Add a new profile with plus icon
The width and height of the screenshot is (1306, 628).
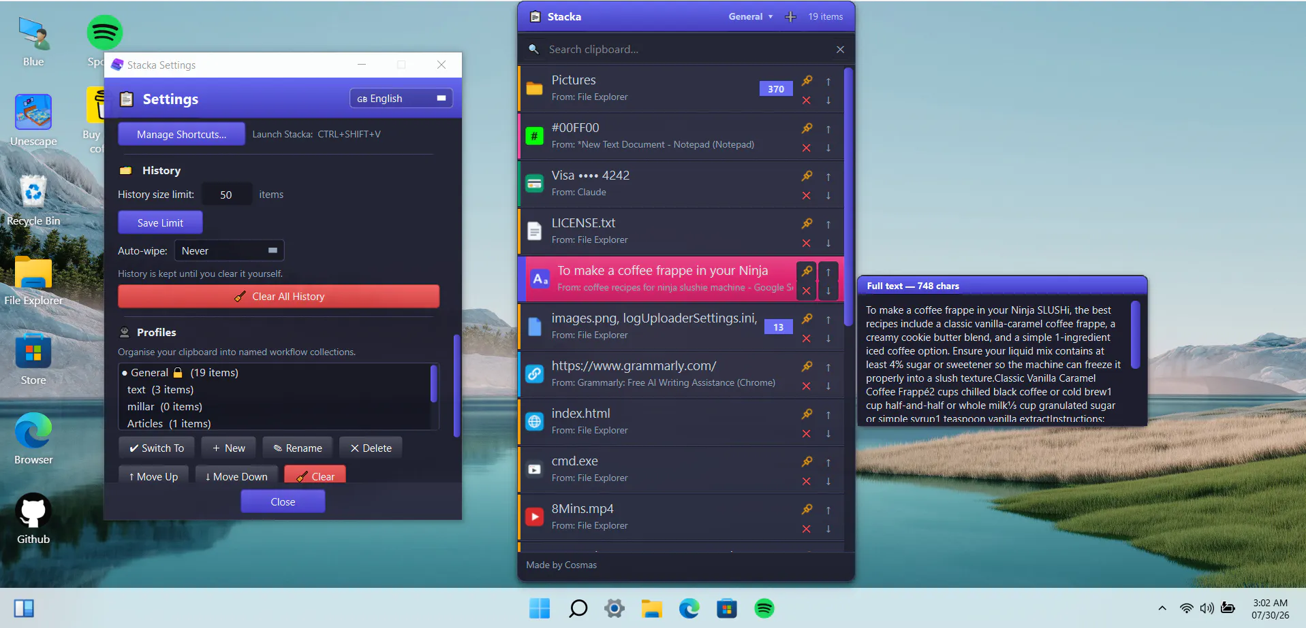pyautogui.click(x=790, y=17)
